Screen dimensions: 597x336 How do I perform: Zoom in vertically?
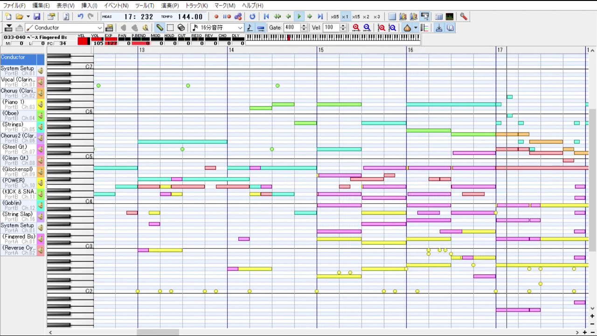pos(382,28)
